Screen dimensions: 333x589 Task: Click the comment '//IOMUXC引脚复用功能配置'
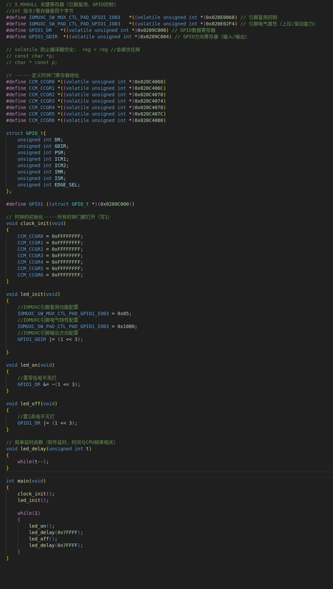48,307
